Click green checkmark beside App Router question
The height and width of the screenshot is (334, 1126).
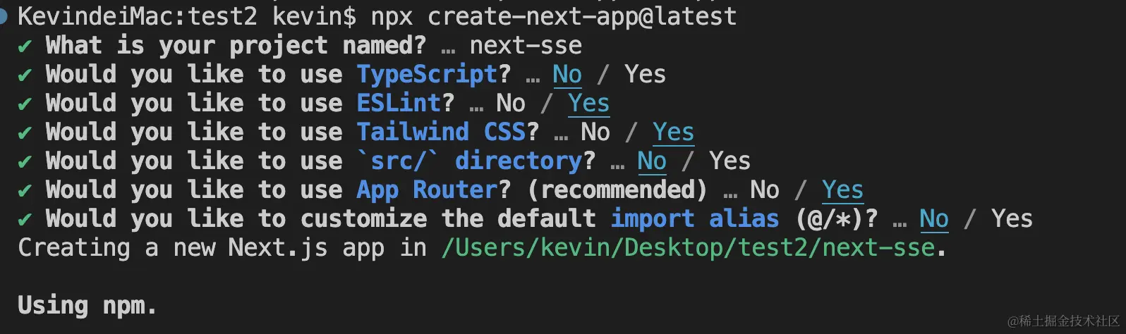tap(25, 191)
